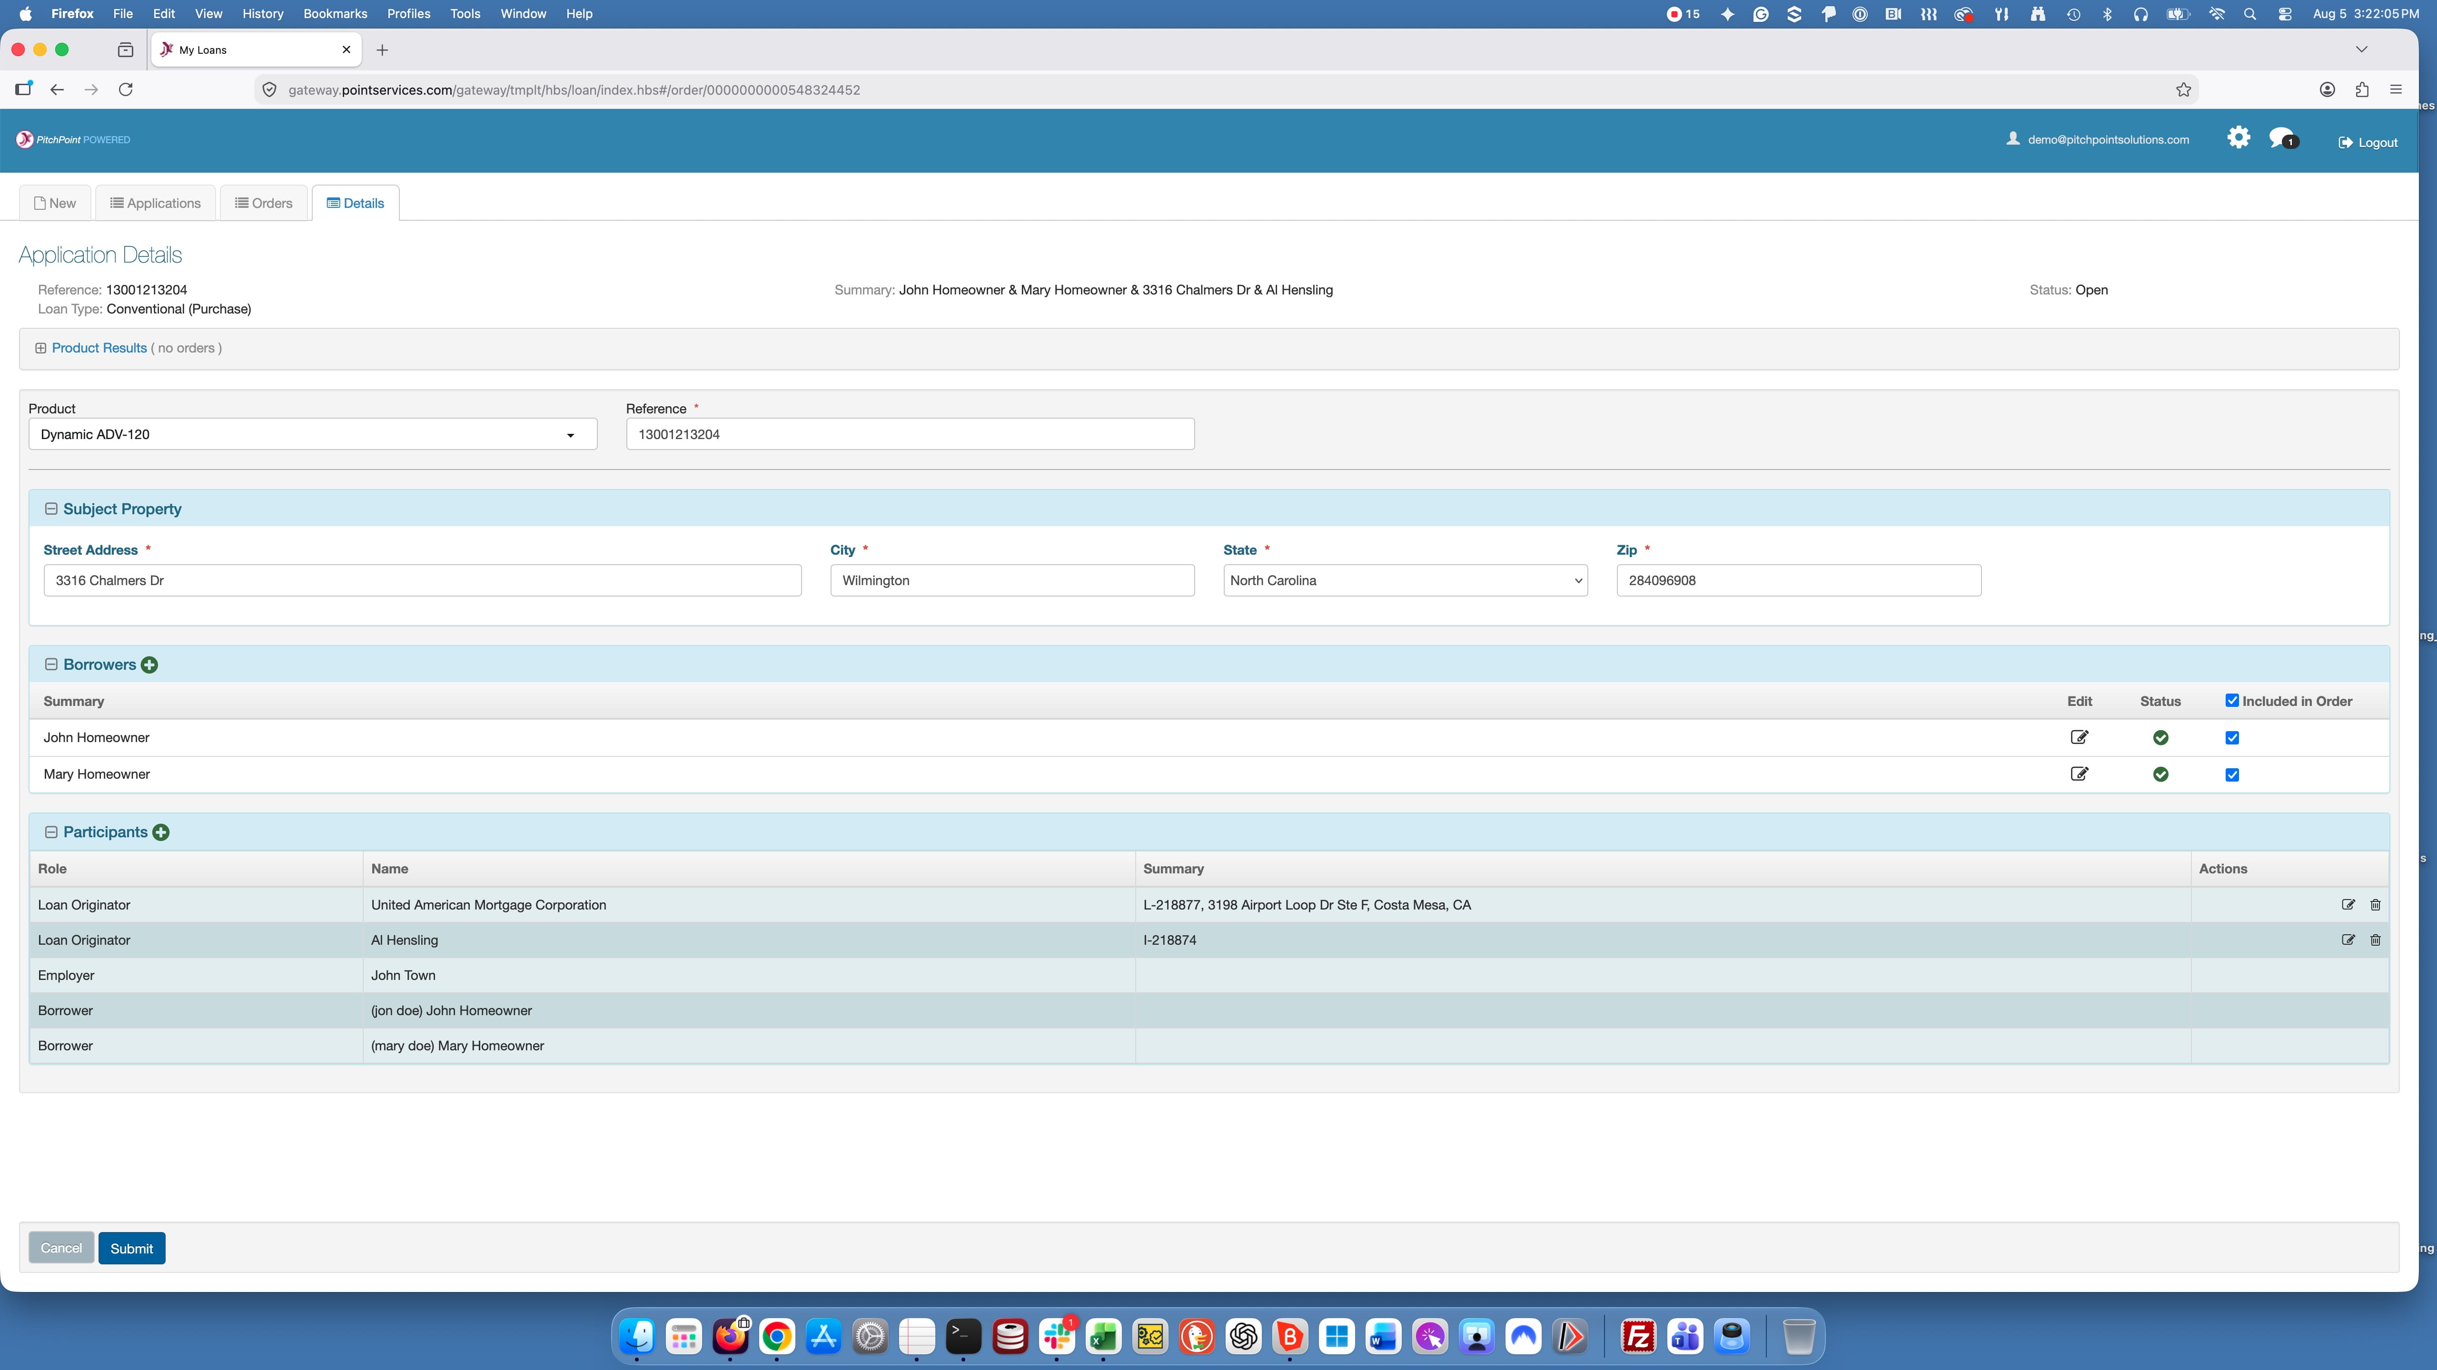Viewport: 2437px width, 1370px height.
Task: Add a new borrower with plus icon
Action: [x=149, y=665]
